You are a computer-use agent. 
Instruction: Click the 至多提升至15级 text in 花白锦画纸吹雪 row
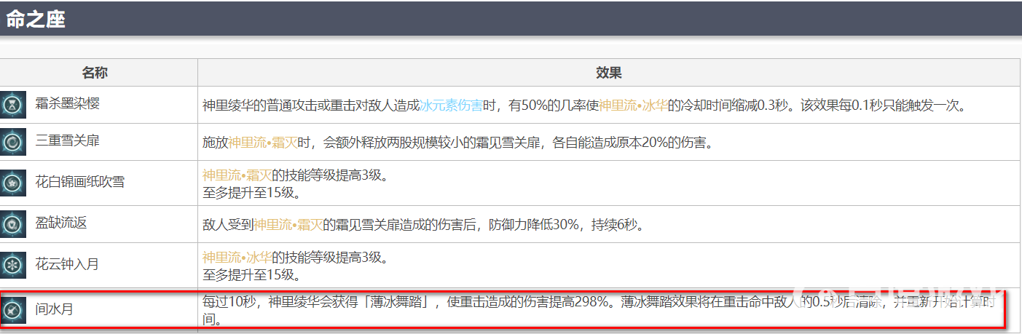(x=251, y=193)
